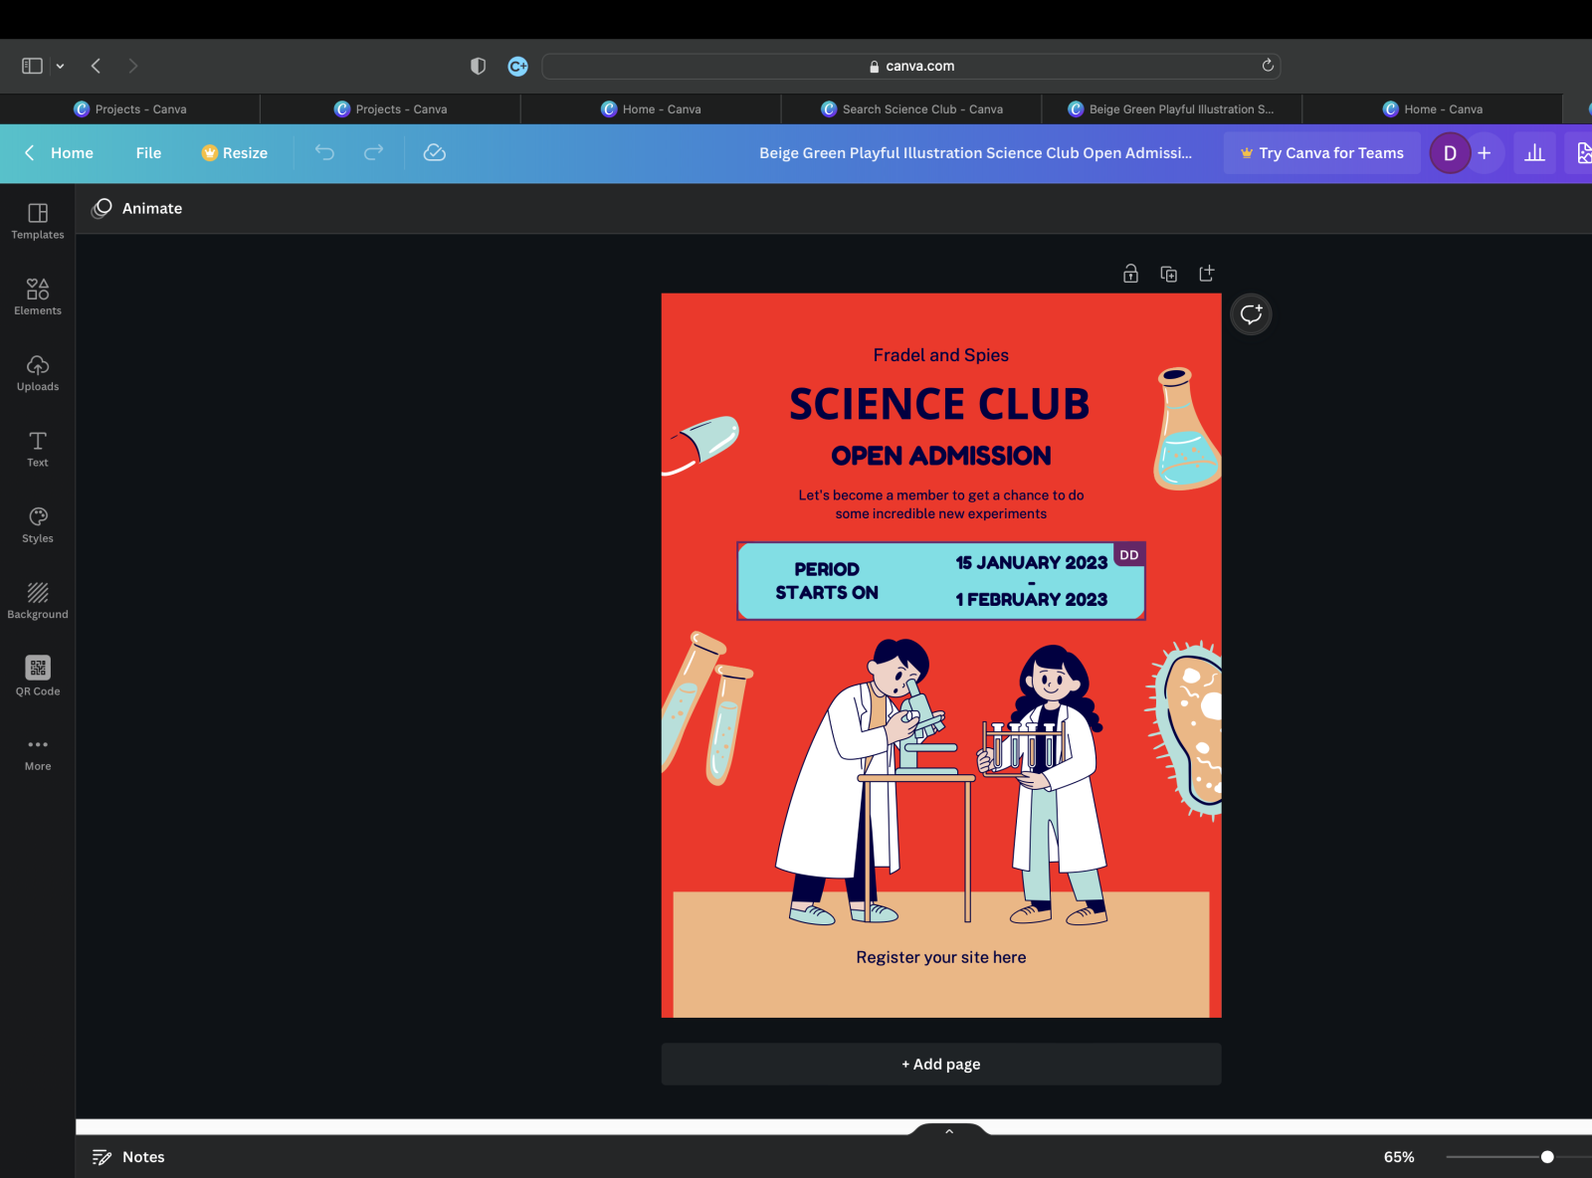Viewport: 1592px width, 1178px height.
Task: Open the File menu
Action: (147, 152)
